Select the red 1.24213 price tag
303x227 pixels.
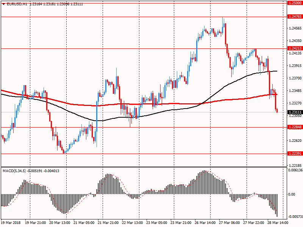pyautogui.click(x=295, y=48)
